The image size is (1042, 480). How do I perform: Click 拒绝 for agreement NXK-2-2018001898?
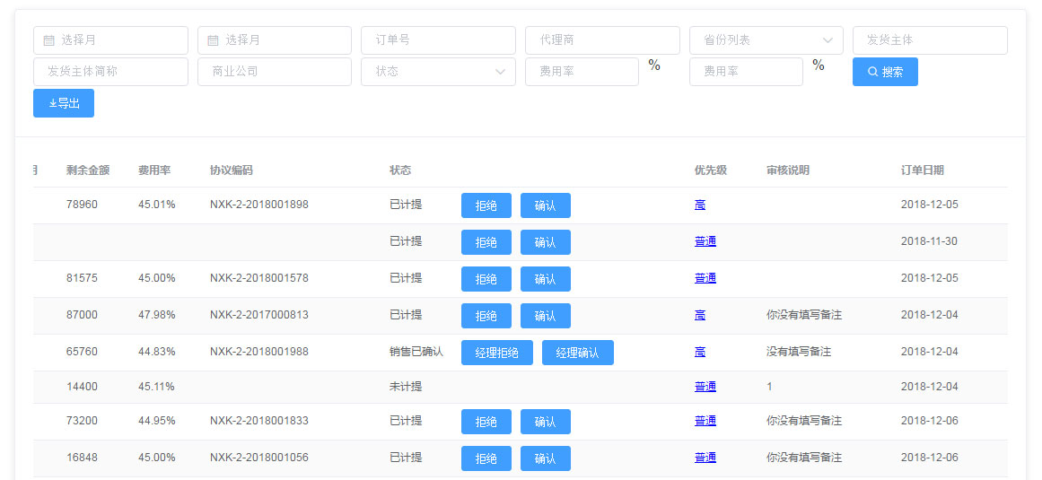pos(486,205)
